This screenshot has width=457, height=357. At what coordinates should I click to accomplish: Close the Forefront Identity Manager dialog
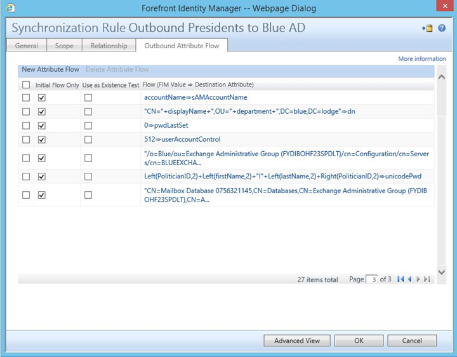coord(445,6)
